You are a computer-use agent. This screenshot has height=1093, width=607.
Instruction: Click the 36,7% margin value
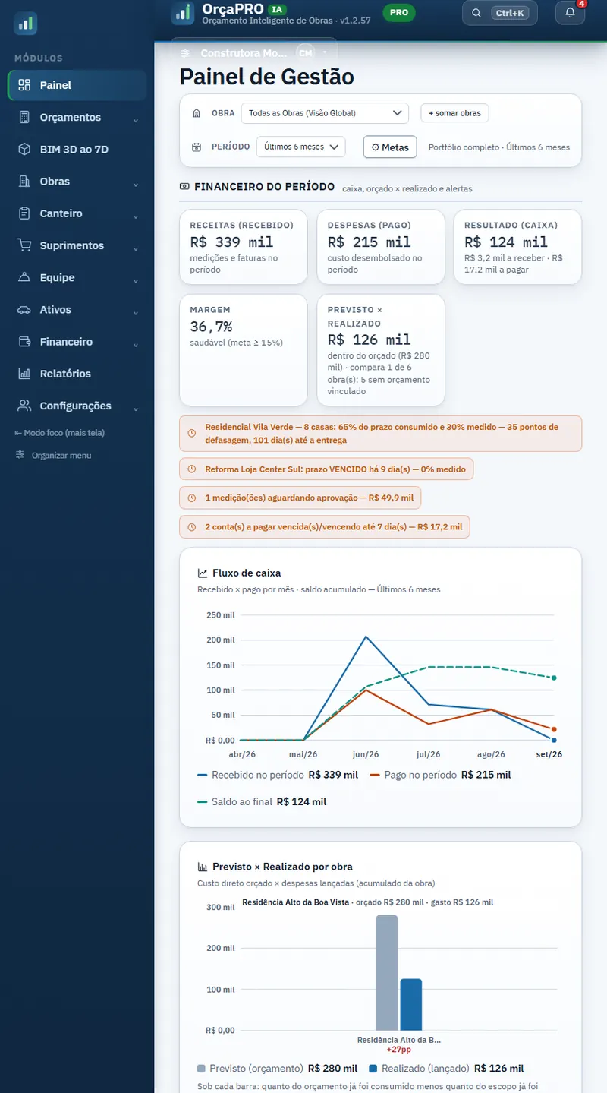pyautogui.click(x=211, y=327)
